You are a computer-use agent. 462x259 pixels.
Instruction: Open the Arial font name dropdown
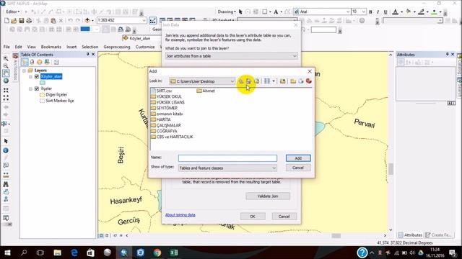348,12
